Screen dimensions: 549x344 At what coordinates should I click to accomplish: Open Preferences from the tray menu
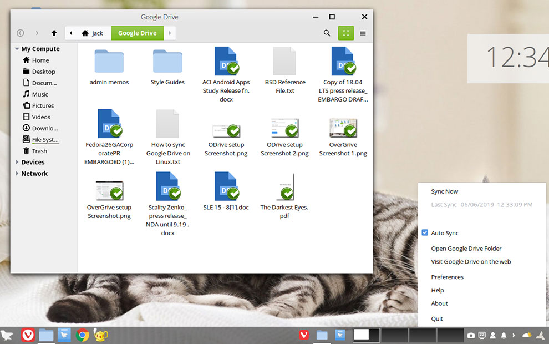pos(447,277)
